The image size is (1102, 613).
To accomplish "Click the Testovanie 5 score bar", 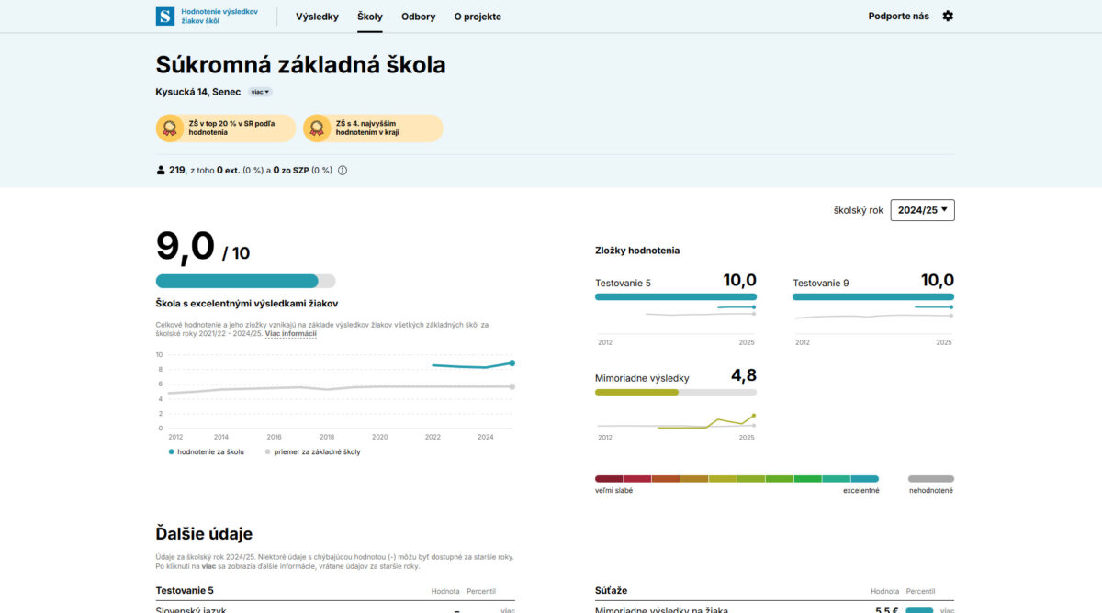I will click(x=675, y=297).
